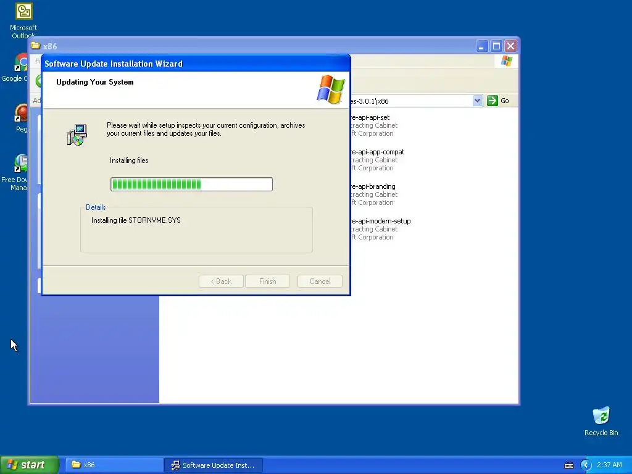Viewport: 632px width, 474px height.
Task: Click the 'Installing files' status label
Action: click(129, 160)
